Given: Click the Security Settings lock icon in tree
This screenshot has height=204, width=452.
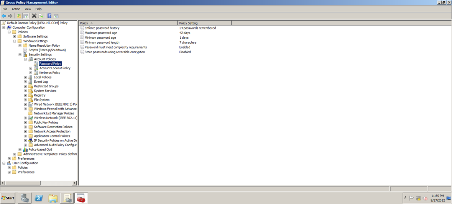Looking at the screenshot, I should 25,54.
